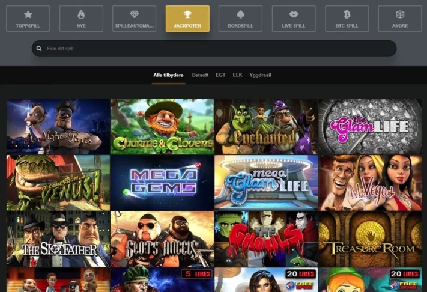Open the cut-off game tile below The Slotfather
This screenshot has height=292, width=427.
[58, 280]
